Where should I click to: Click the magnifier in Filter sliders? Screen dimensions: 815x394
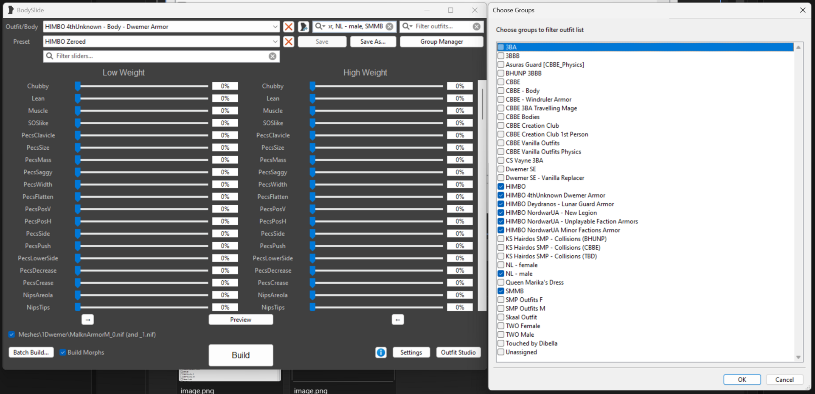point(50,56)
